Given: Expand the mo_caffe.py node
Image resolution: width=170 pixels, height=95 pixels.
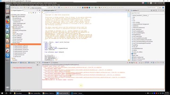Looking at the screenshot, I should (x=13, y=36).
